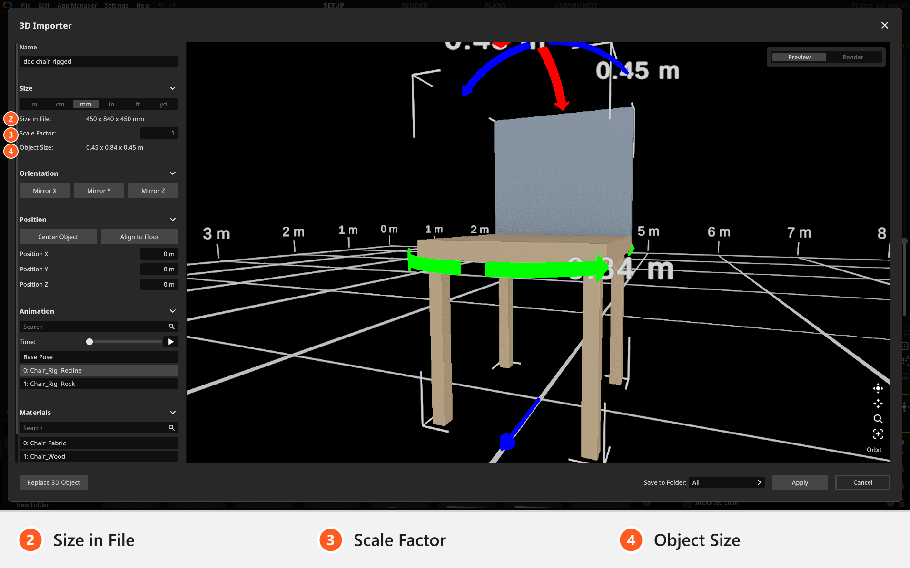
Task: Click the frame object focus icon
Action: coord(878,434)
